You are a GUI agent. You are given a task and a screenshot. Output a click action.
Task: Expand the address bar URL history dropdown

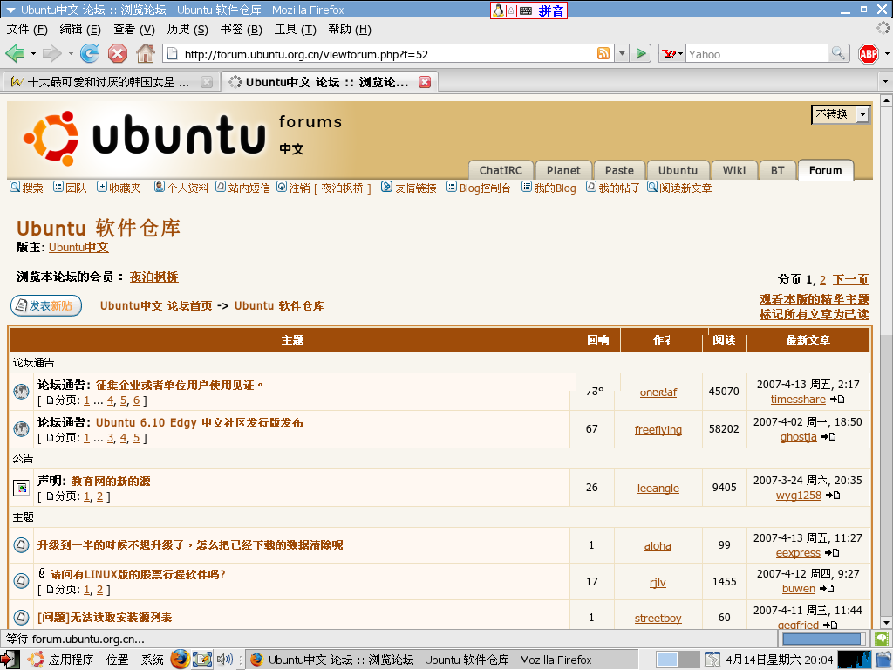(621, 53)
